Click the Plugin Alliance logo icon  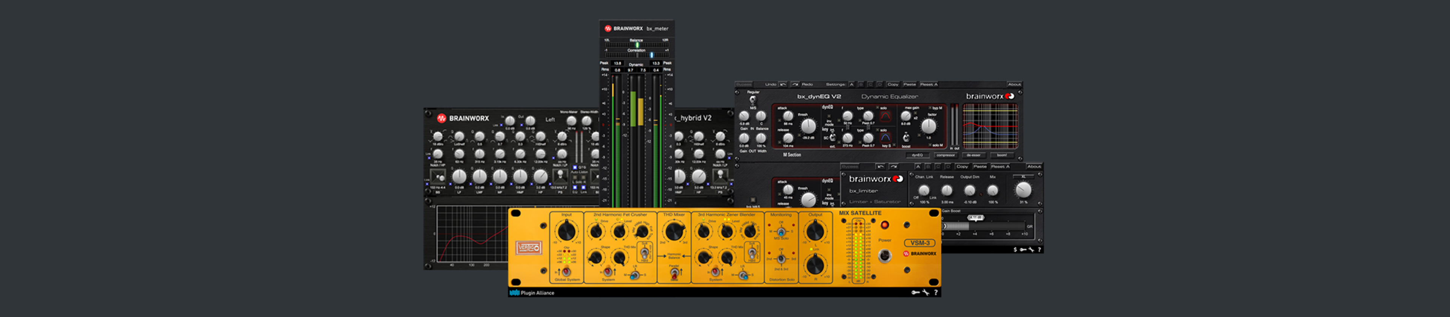pos(514,293)
